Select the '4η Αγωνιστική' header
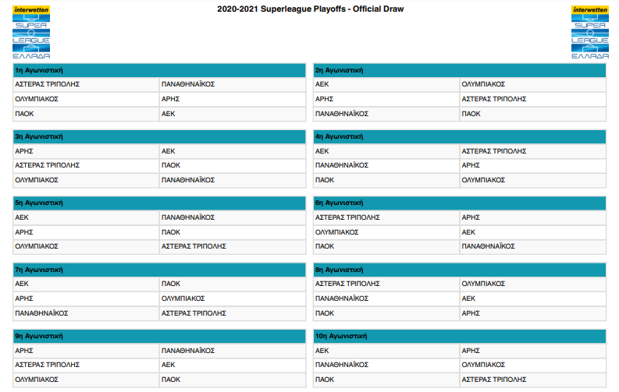 [460, 136]
